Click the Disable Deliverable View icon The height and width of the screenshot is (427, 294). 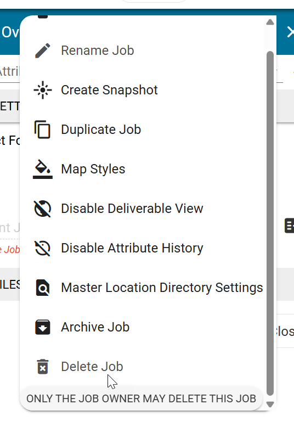coord(42,209)
